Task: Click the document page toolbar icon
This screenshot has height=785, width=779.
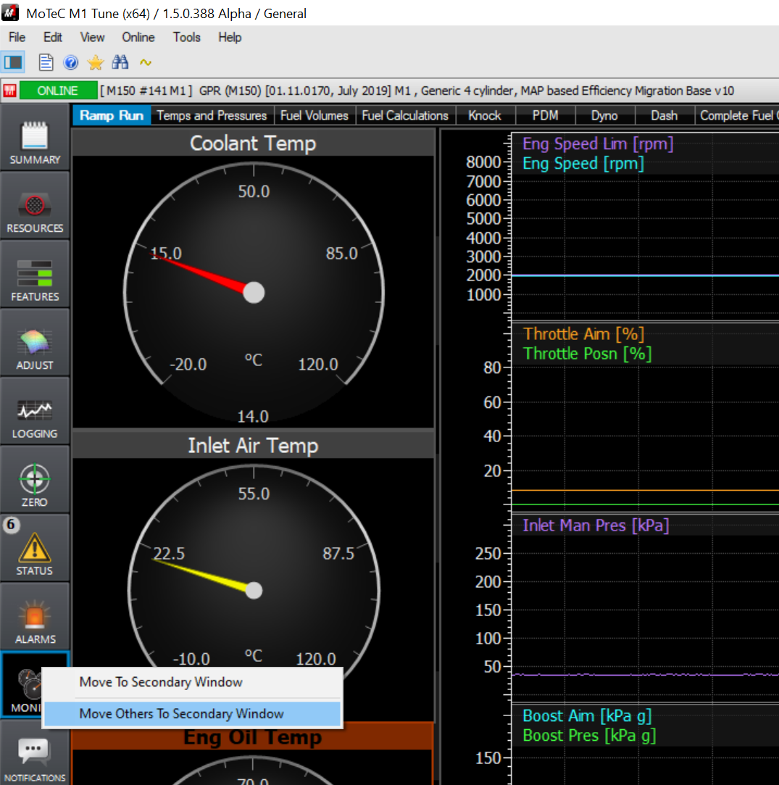Action: (x=46, y=62)
